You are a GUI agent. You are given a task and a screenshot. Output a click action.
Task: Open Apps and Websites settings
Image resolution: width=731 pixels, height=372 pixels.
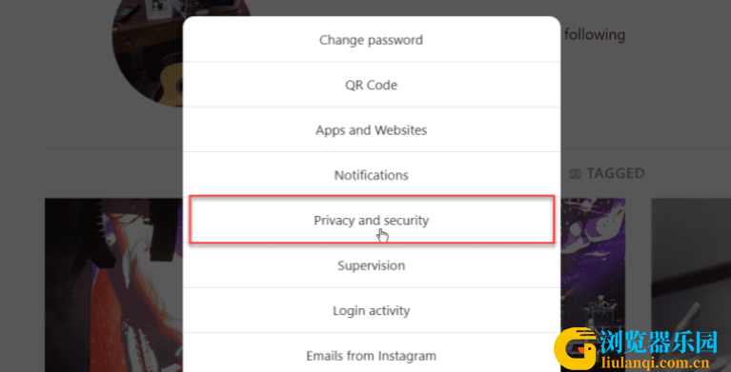[371, 129]
